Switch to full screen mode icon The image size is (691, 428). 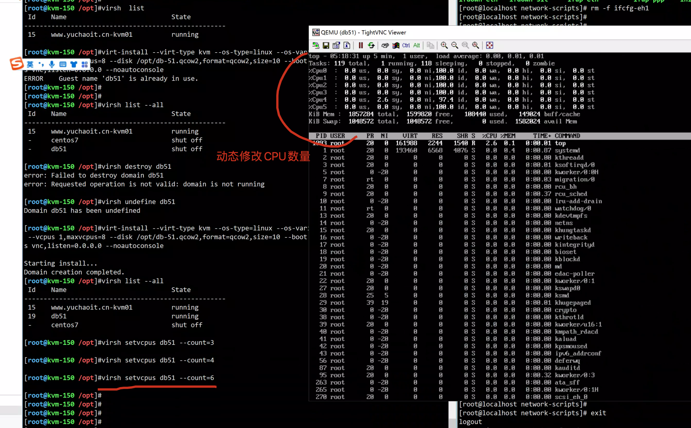(x=490, y=45)
